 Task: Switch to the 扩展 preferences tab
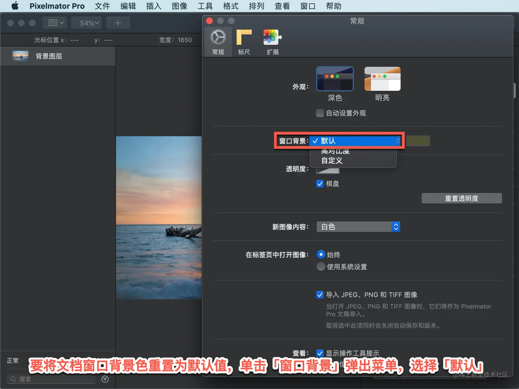[x=273, y=42]
